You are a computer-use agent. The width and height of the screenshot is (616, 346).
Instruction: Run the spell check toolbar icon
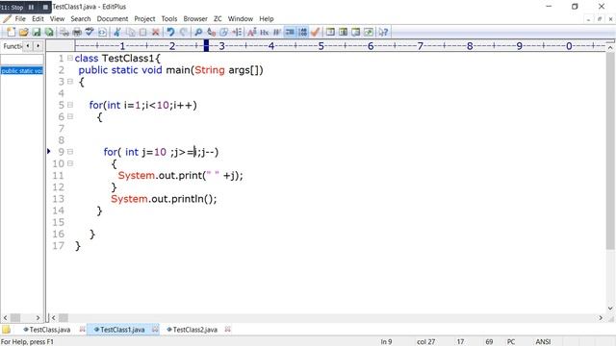tap(90, 32)
